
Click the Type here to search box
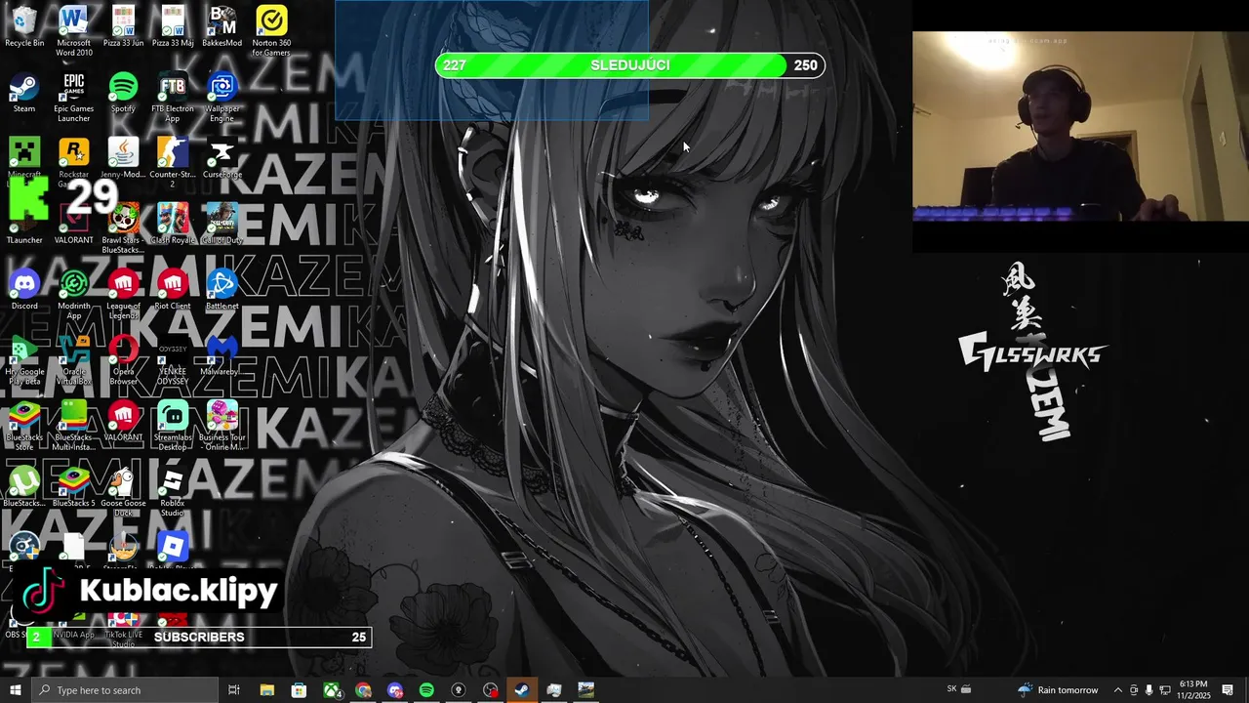click(x=124, y=690)
